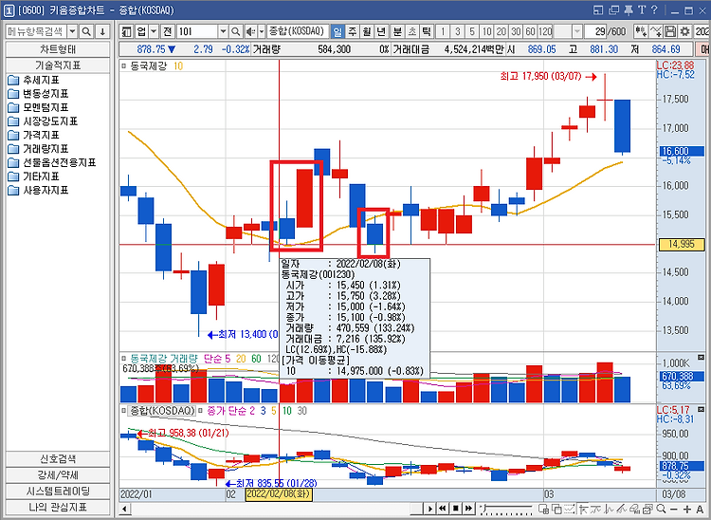Select the 사용자지표 folder

pyautogui.click(x=38, y=190)
